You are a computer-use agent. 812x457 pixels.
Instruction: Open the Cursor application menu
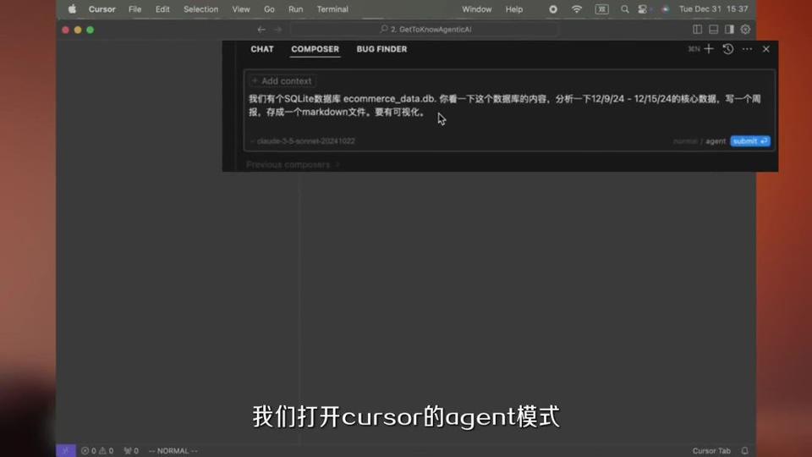tap(102, 9)
